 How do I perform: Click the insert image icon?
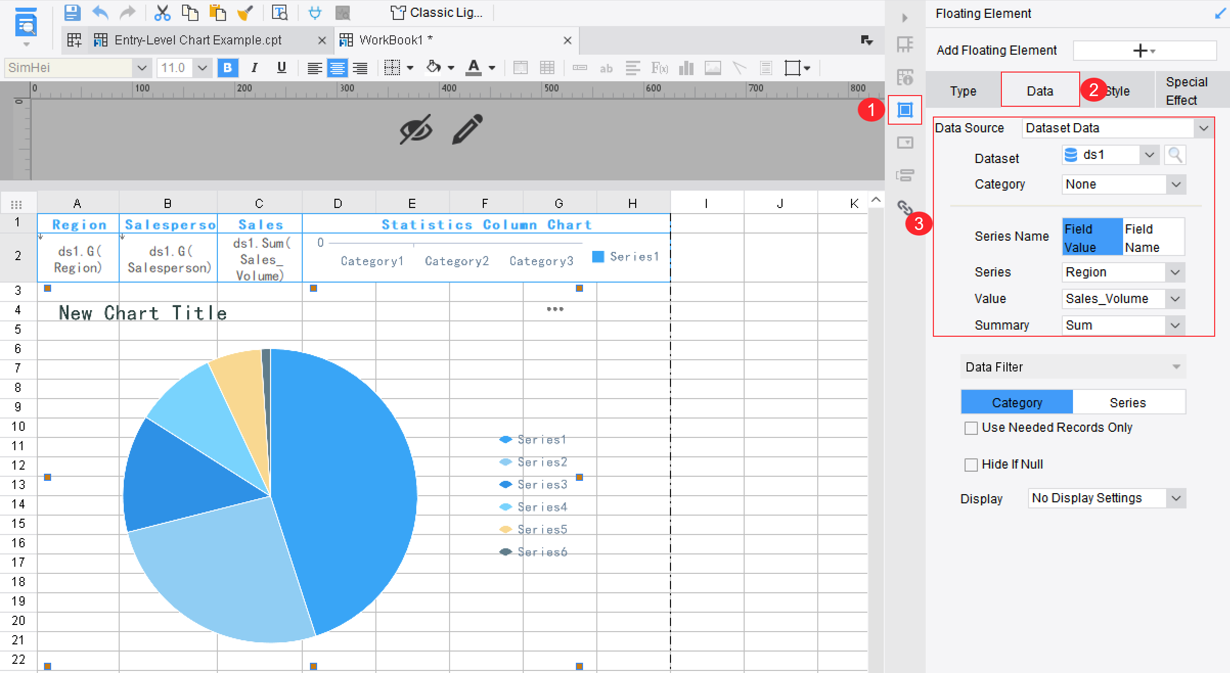click(712, 67)
